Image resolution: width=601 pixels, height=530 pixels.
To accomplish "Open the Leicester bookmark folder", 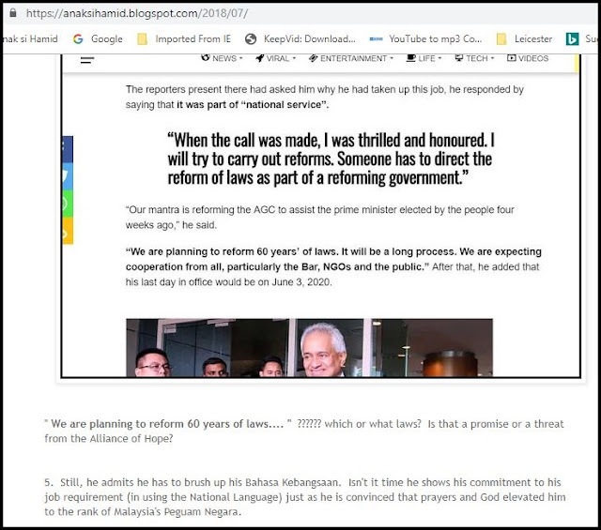I will coord(524,39).
